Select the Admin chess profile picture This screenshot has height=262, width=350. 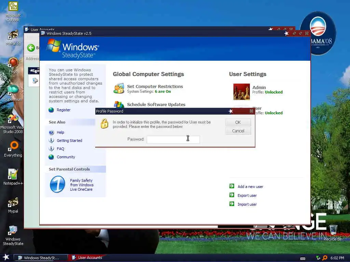pyautogui.click(x=242, y=91)
